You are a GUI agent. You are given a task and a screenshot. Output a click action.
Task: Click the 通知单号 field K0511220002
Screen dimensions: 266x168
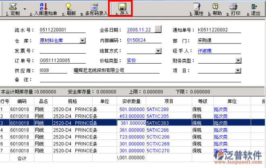click(219, 30)
